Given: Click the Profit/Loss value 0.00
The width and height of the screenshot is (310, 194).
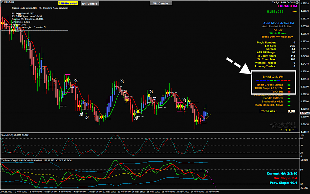Looking at the screenshot, I should 291,111.
